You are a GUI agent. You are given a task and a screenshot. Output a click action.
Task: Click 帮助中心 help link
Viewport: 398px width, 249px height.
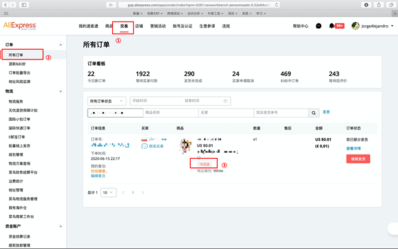300,26
